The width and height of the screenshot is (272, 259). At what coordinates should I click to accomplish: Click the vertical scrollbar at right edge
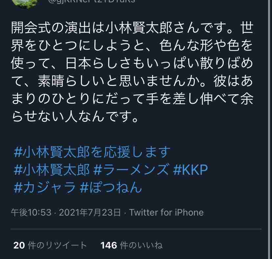pyautogui.click(x=269, y=130)
